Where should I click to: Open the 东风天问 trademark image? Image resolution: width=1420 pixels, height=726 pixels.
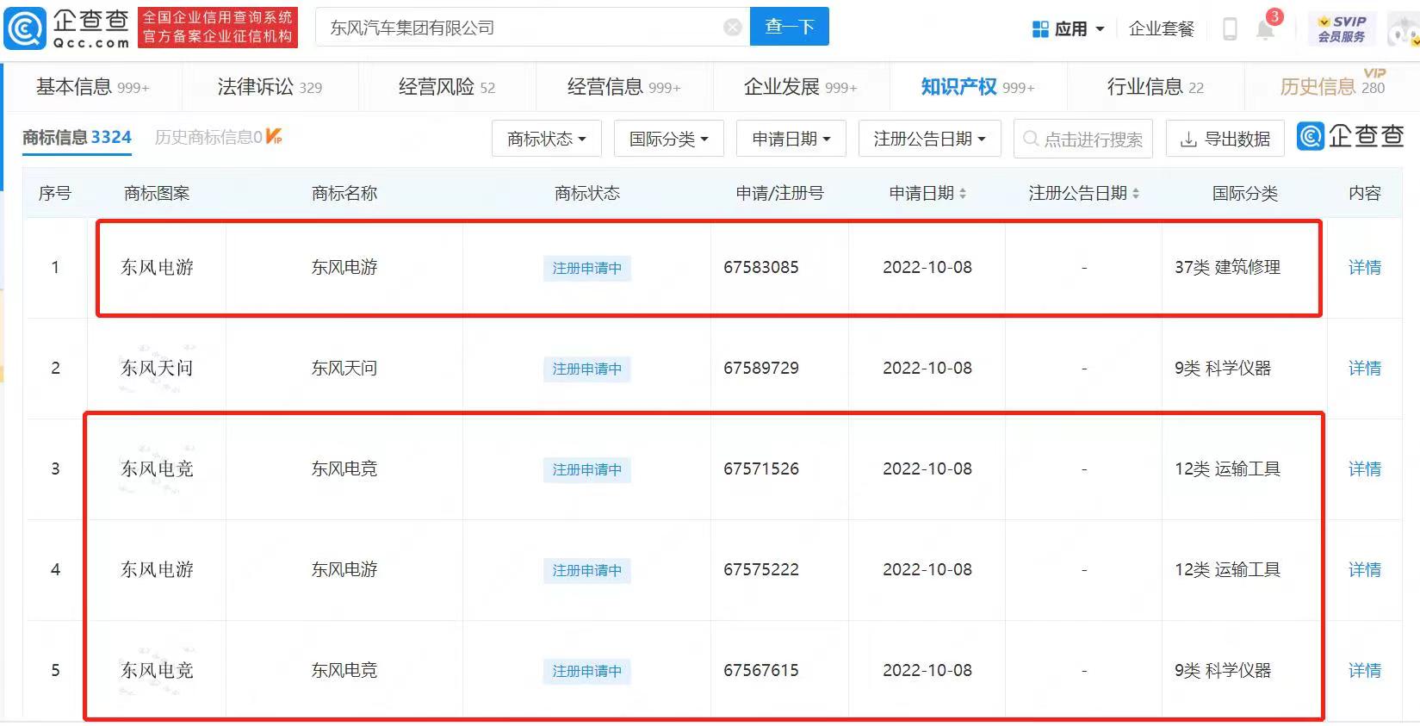pos(157,369)
